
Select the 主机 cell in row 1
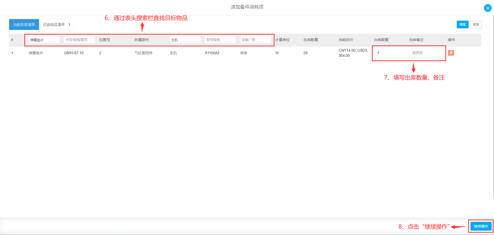pos(173,53)
